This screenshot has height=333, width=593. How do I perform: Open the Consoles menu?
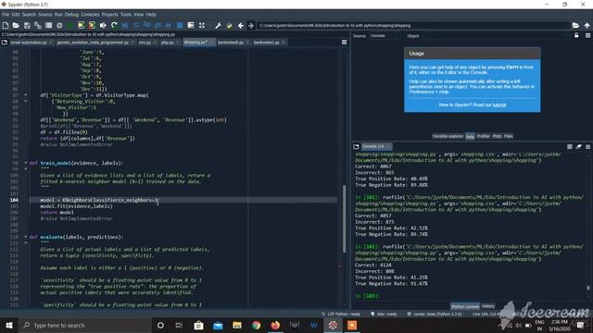tap(90, 15)
